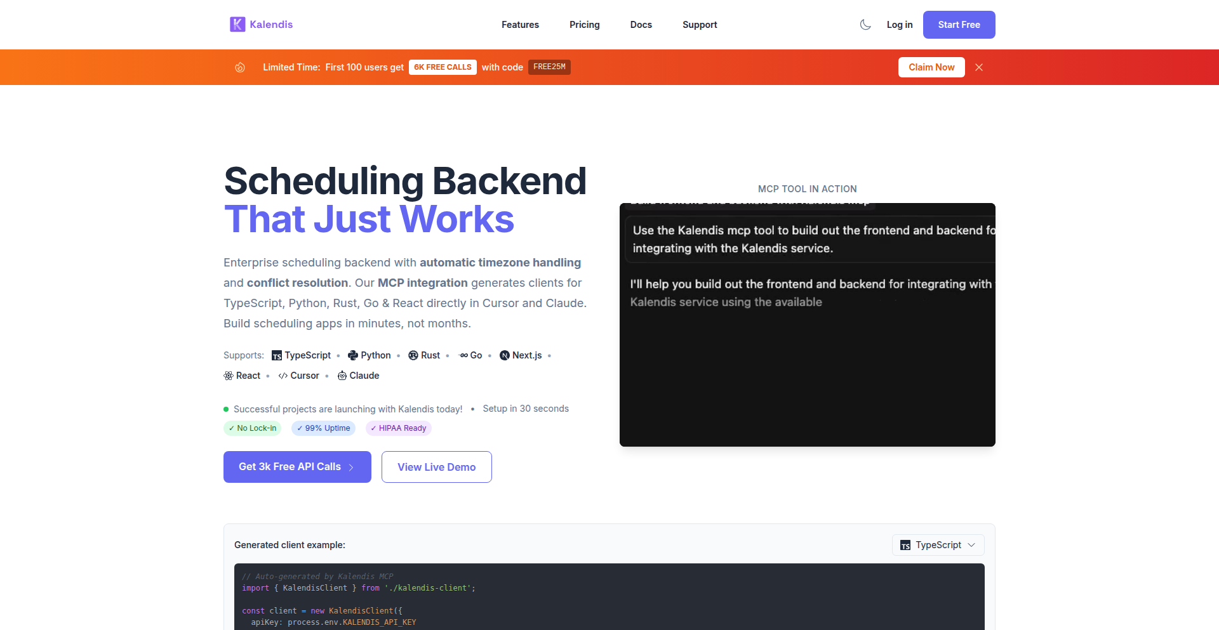Image resolution: width=1219 pixels, height=630 pixels.
Task: Select the TypeScript icon in the Supports row
Action: (x=276, y=355)
